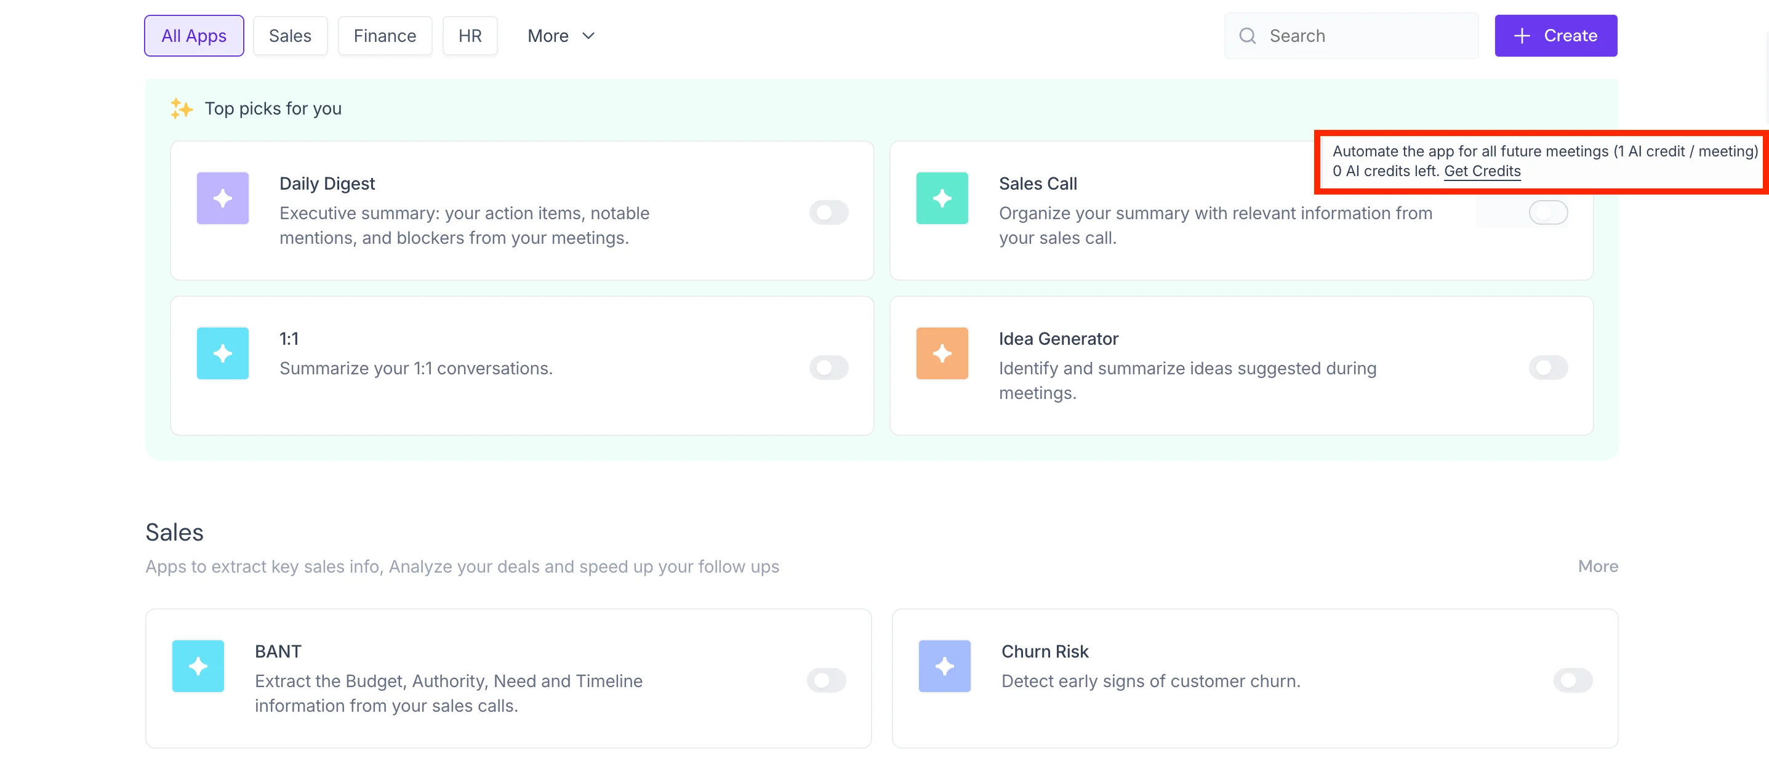This screenshot has width=1769, height=761.
Task: Click the search magnifier icon
Action: pyautogui.click(x=1247, y=35)
